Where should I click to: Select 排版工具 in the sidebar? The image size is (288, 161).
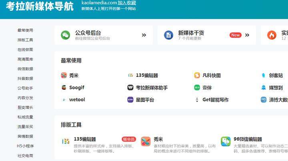(25, 40)
